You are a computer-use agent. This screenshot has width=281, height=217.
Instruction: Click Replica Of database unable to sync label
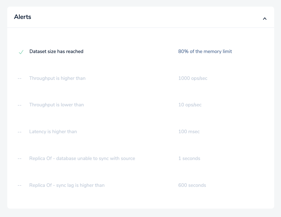click(x=82, y=159)
